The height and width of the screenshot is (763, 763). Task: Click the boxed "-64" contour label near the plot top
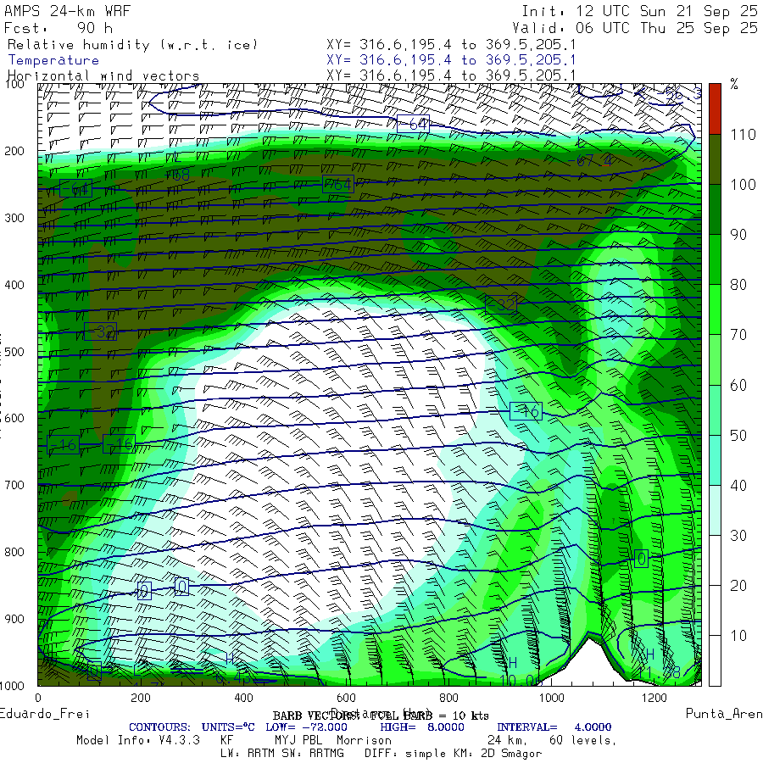[x=413, y=124]
